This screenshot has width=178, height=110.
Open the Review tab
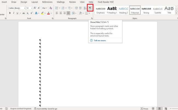pos(72,2)
